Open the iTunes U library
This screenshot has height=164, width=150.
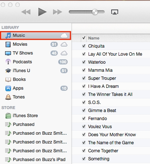coord(35,71)
